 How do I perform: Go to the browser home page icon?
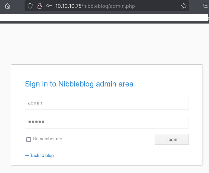coord(8,6)
